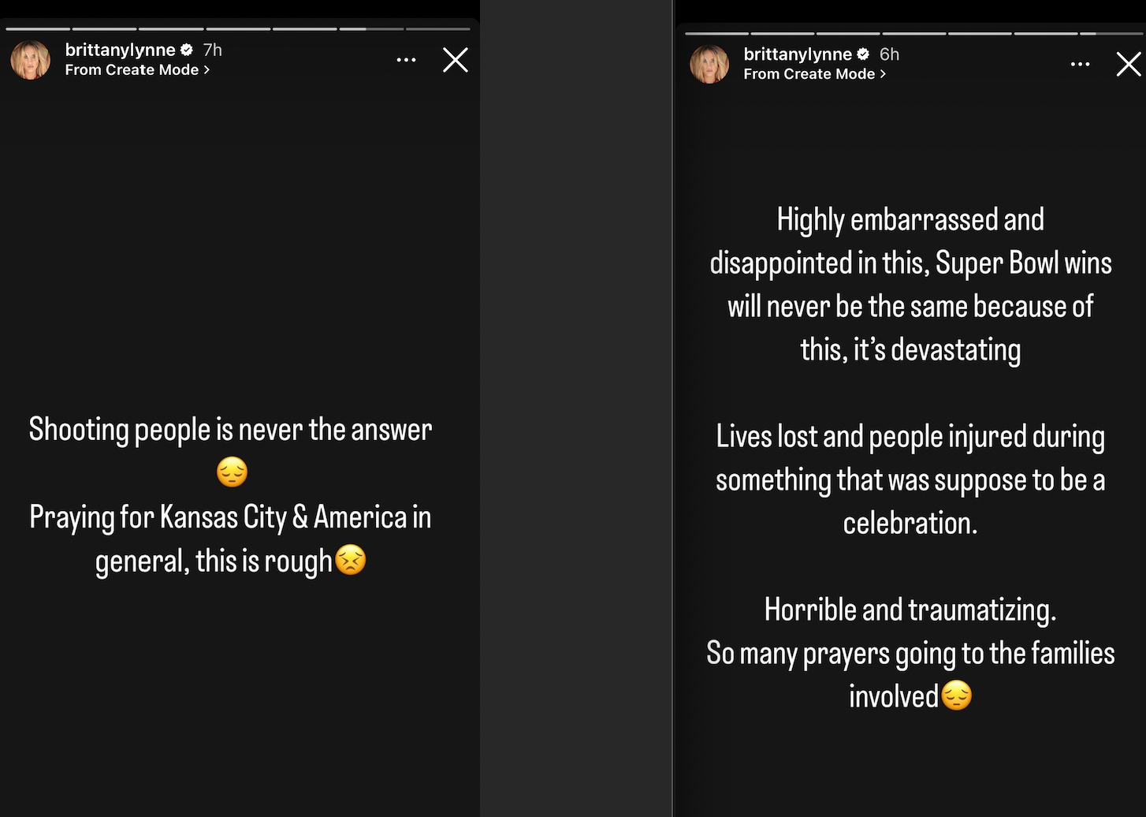Click the relieved face emoji in left story
The height and width of the screenshot is (817, 1146).
(231, 472)
